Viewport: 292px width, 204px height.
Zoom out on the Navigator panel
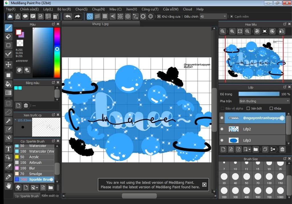[247, 31]
